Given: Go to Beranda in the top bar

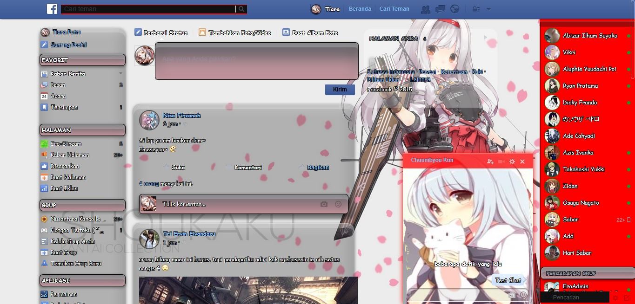Looking at the screenshot, I should click(x=360, y=9).
